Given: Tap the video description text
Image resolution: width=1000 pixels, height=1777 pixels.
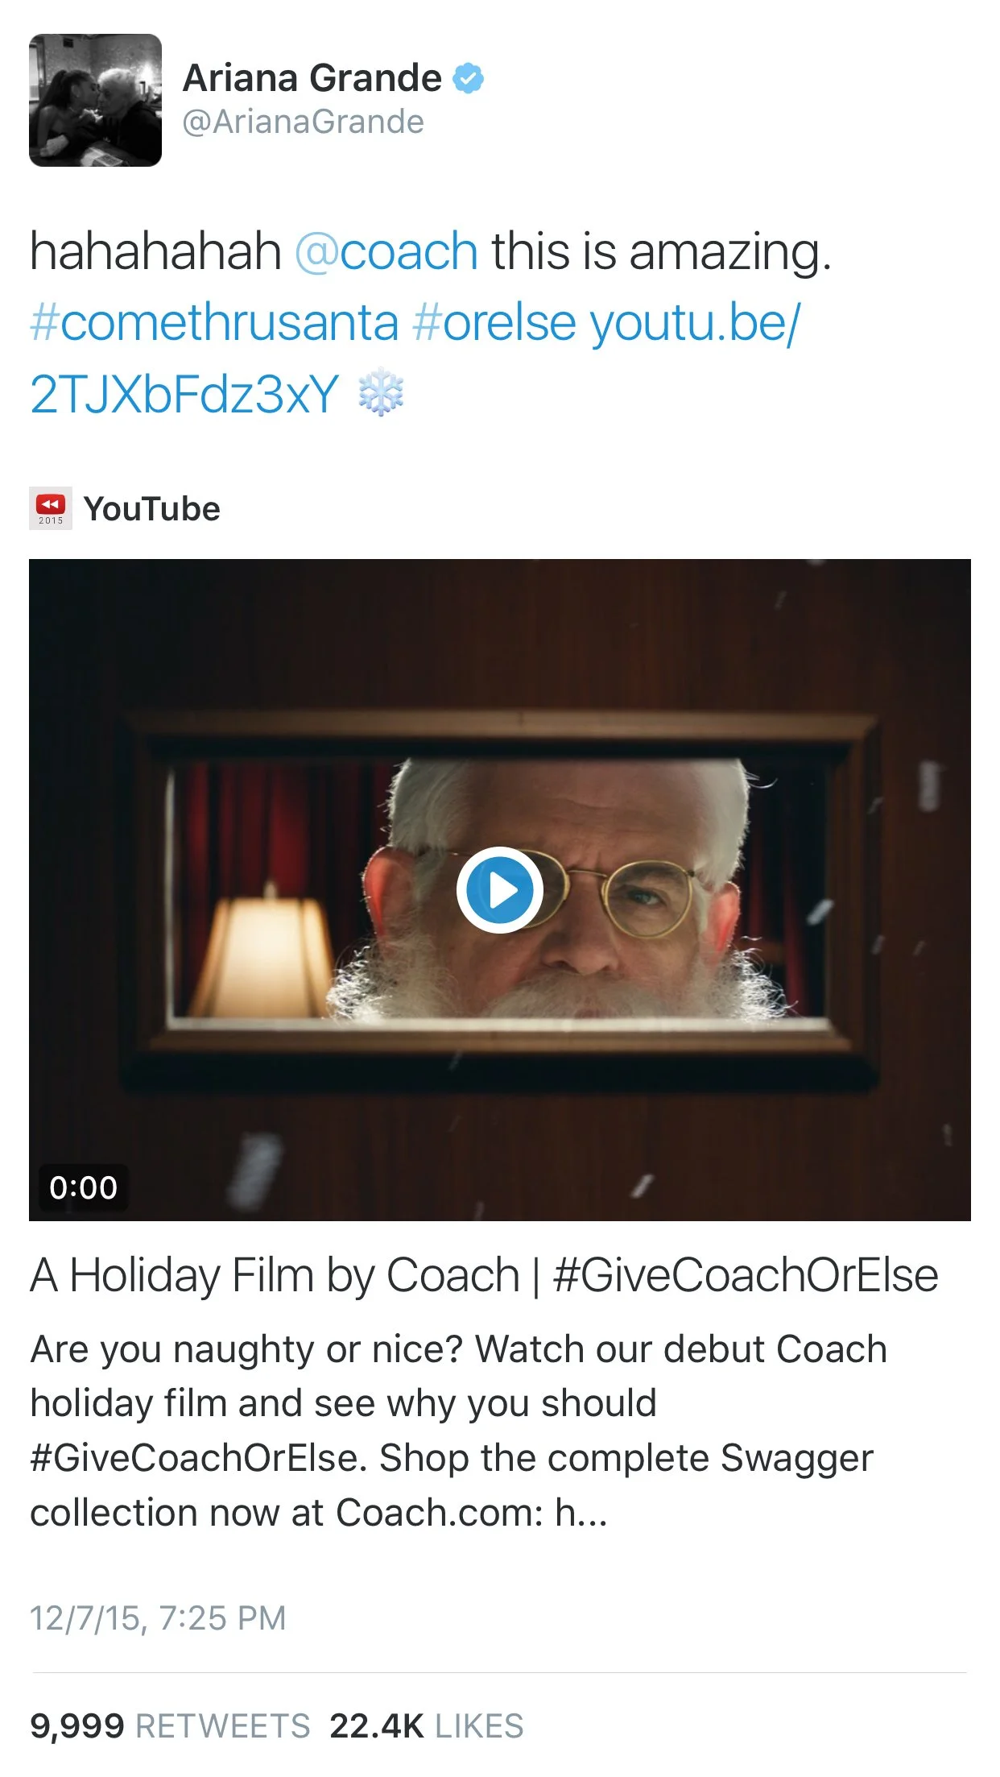Looking at the screenshot, I should point(459,1431).
